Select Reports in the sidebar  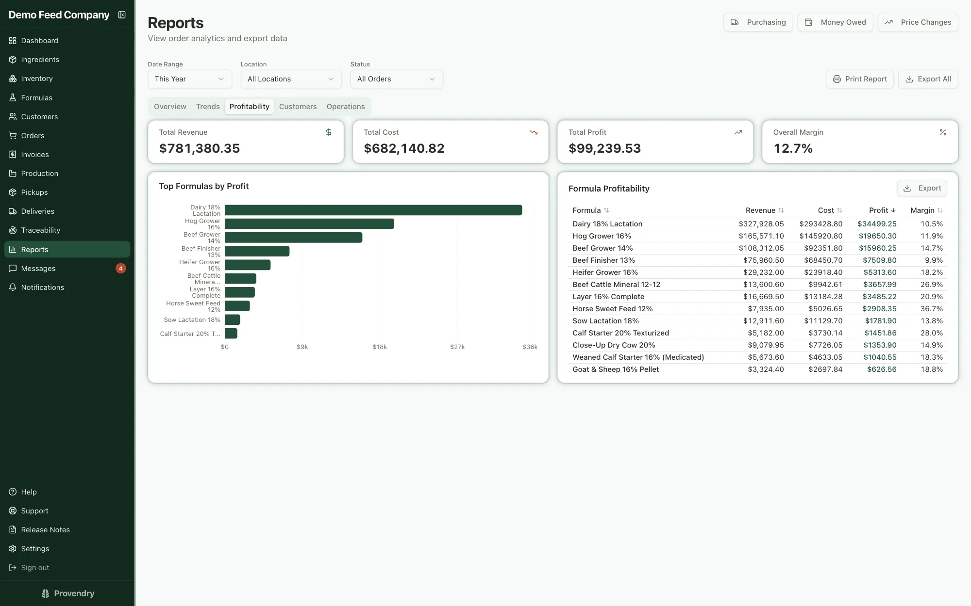pyautogui.click(x=67, y=249)
